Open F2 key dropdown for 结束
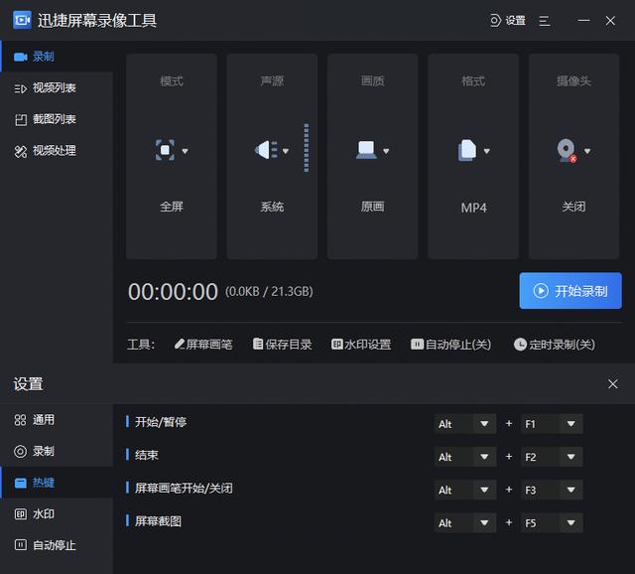Screen dimensions: 635x574 click(552, 457)
